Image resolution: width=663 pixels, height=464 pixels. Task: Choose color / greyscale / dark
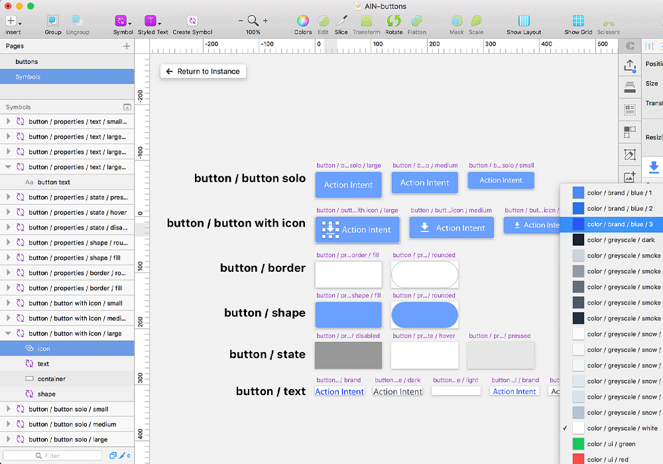[611, 239]
